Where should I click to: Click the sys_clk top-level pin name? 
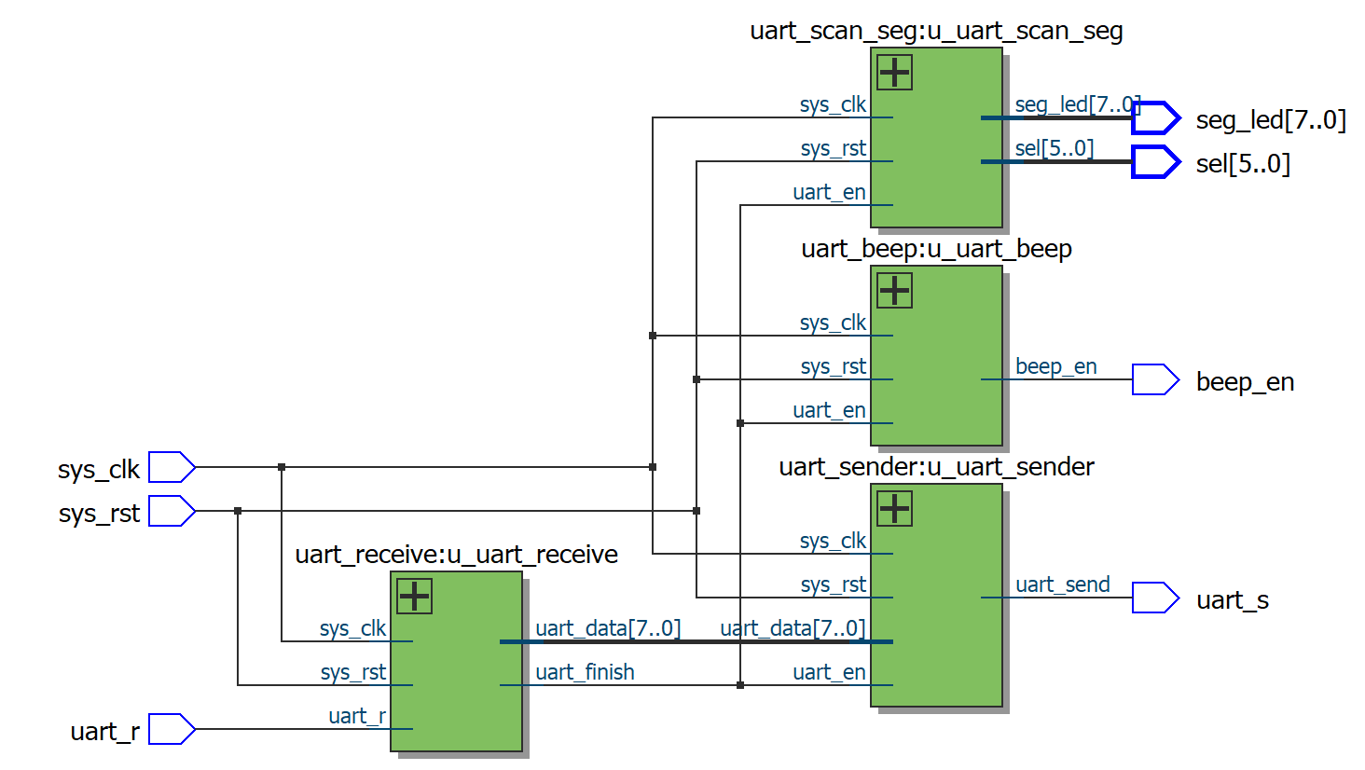tap(99, 469)
